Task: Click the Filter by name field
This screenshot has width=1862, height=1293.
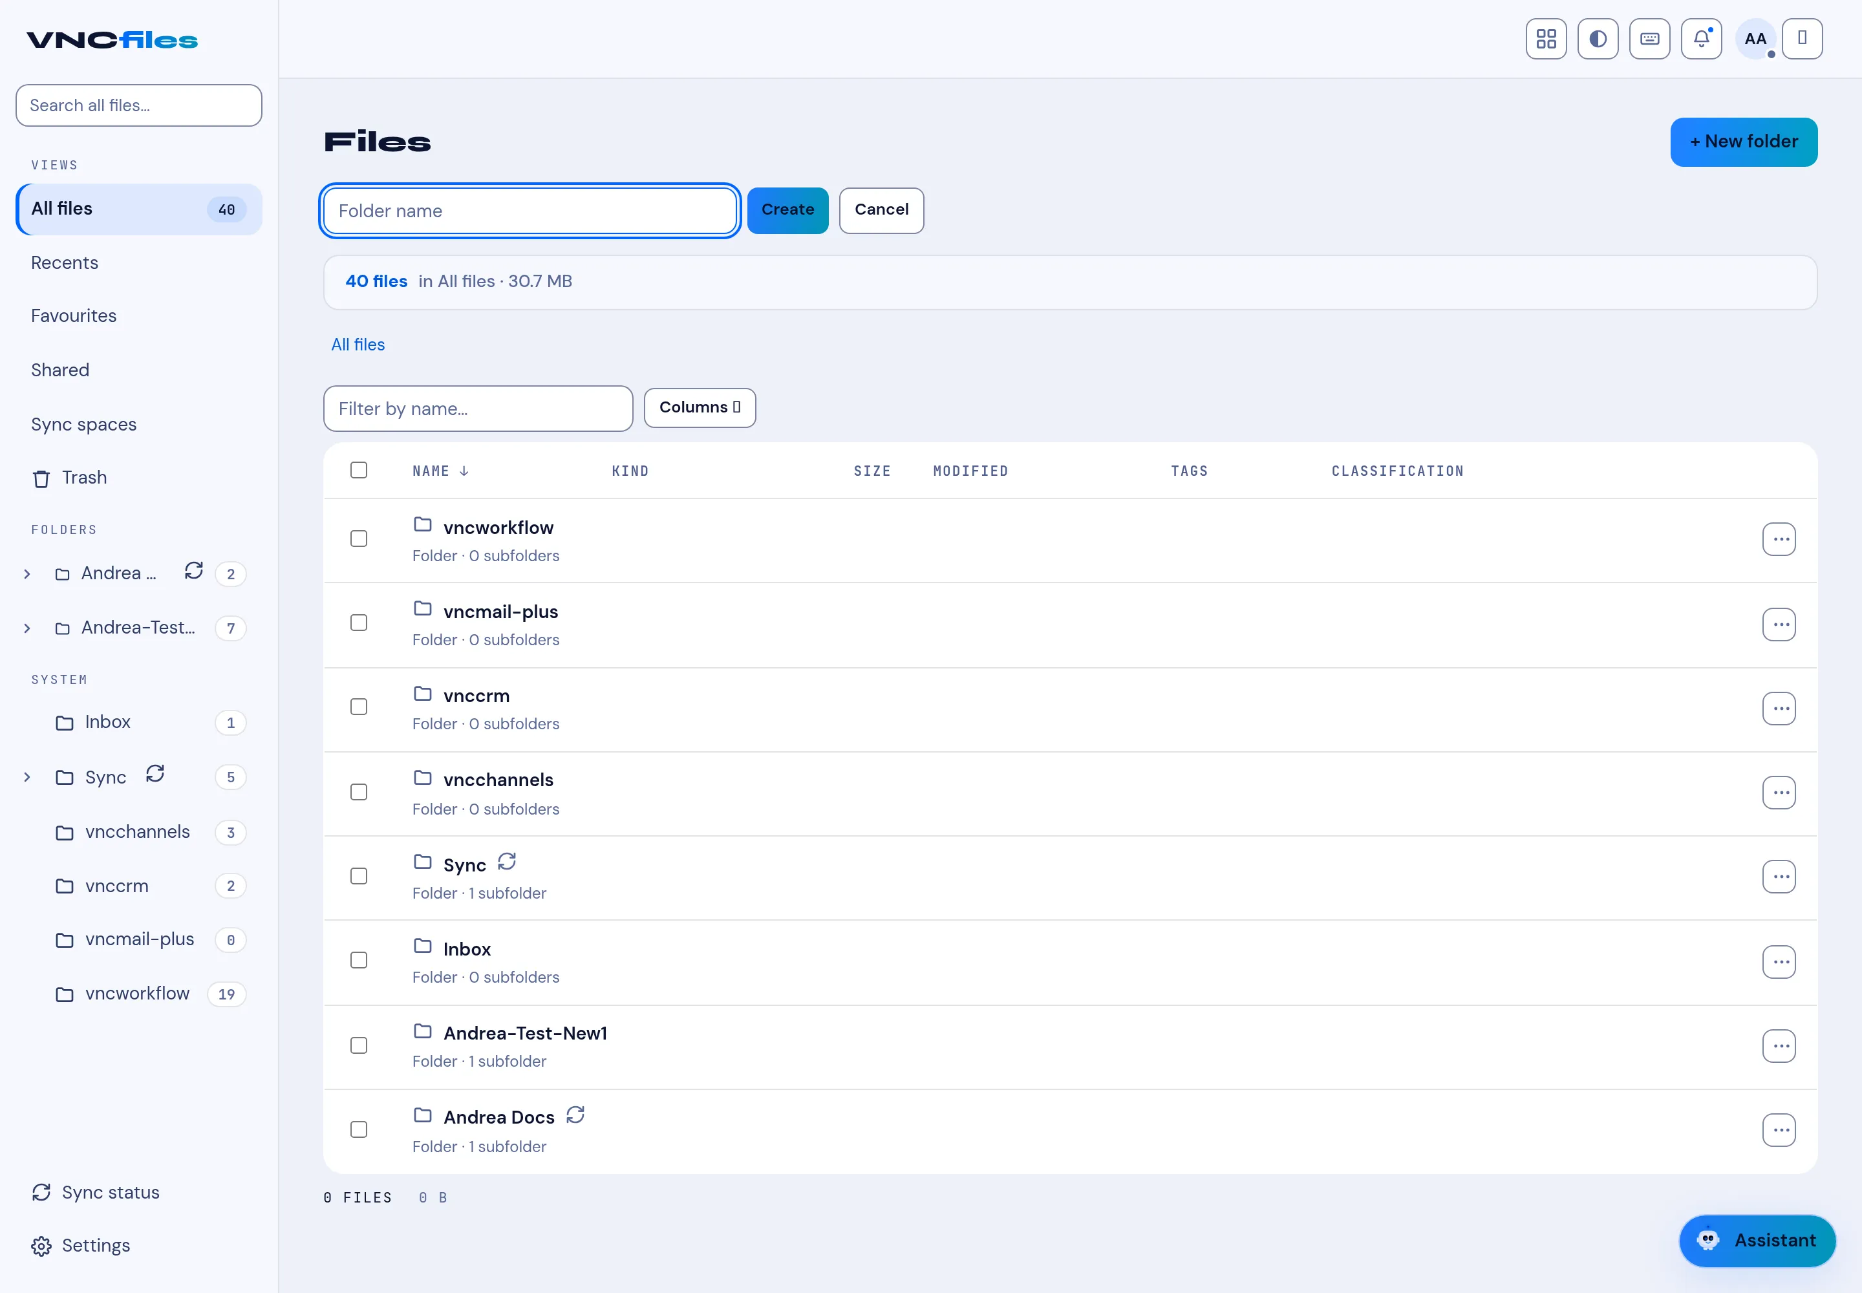Action: click(478, 409)
